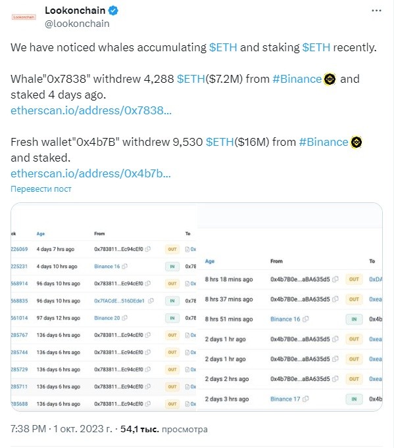Open the first $ETH cashtag

point(223,47)
